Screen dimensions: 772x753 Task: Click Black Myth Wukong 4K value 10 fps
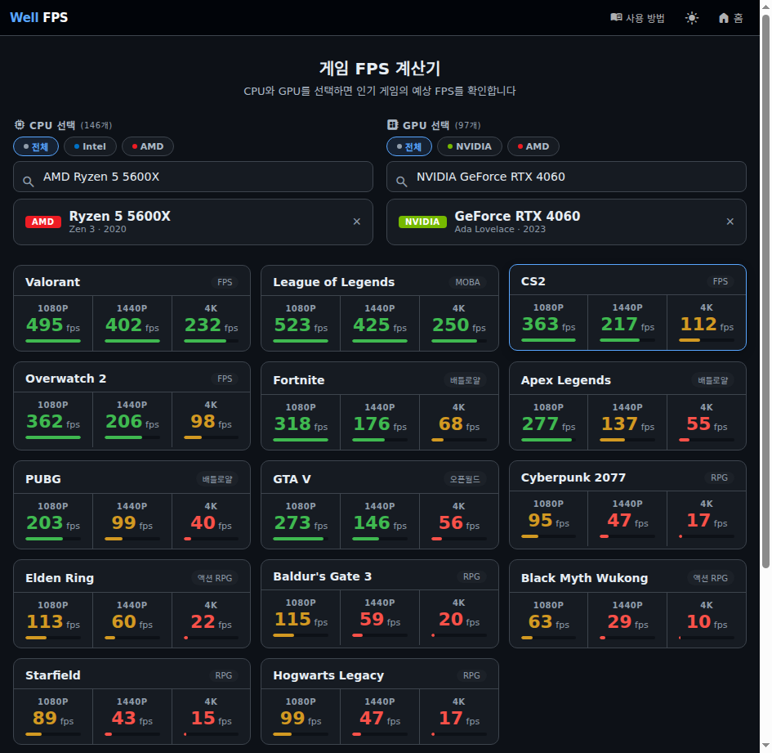(x=707, y=622)
